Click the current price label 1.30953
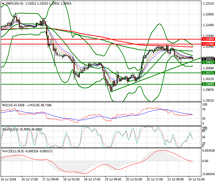 [208, 59]
